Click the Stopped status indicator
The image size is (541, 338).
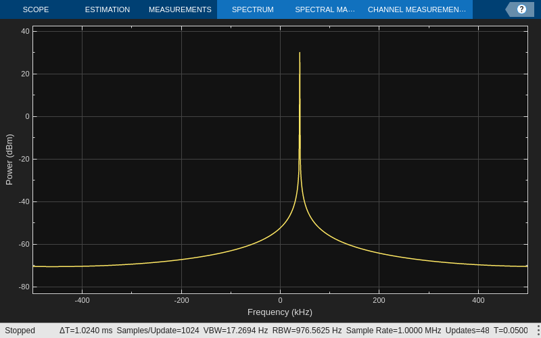(x=20, y=331)
